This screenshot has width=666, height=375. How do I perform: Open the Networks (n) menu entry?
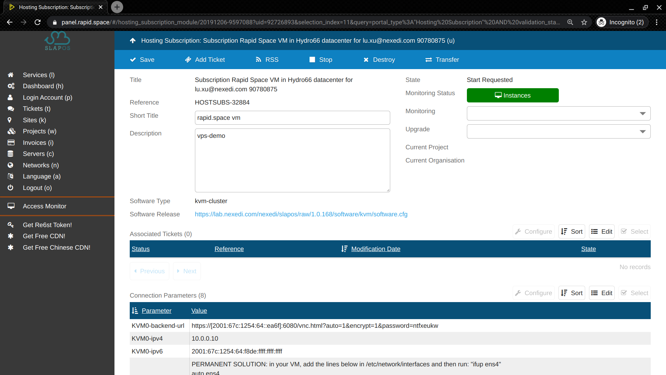pos(41,165)
